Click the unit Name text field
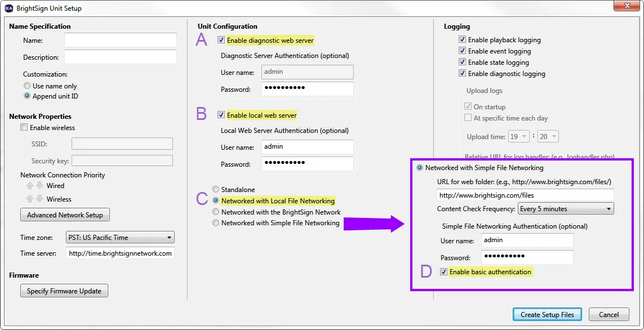This screenshot has width=644, height=330. point(120,40)
